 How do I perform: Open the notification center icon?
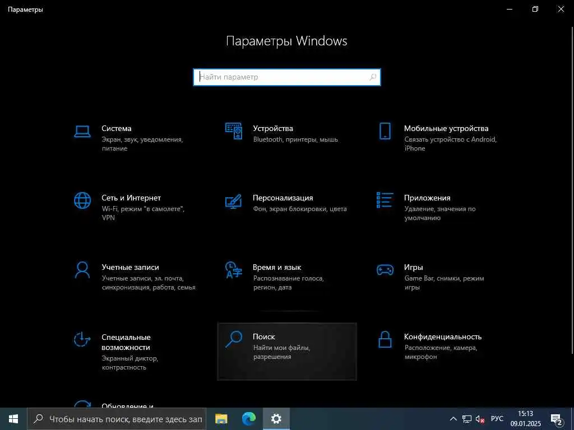point(557,419)
